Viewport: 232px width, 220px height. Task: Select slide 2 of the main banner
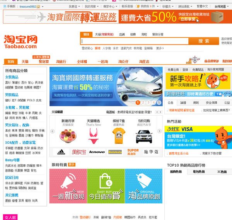pyautogui.click(x=143, y=102)
